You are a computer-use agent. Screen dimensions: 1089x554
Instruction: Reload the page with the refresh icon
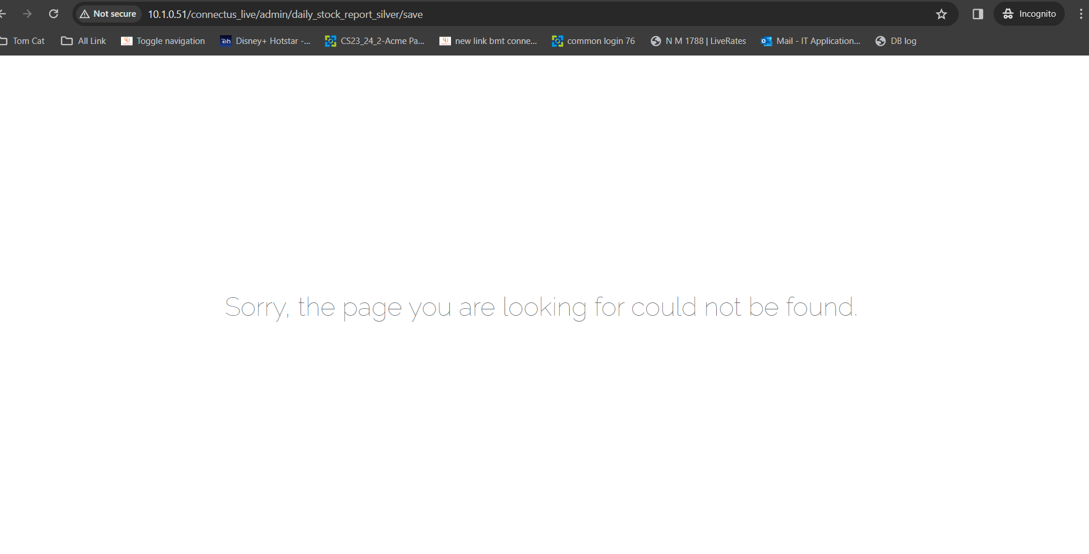tap(53, 14)
